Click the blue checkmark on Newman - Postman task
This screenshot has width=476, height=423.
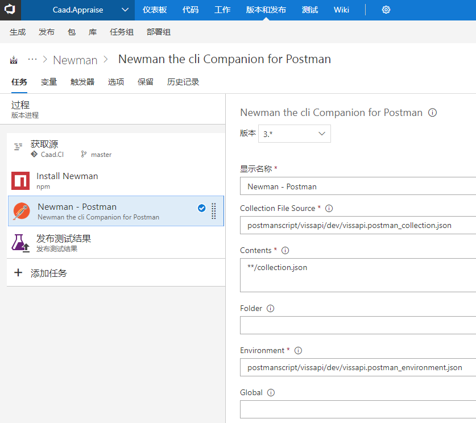[201, 208]
